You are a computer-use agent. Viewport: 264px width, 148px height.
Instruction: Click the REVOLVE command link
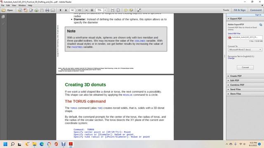(127, 95)
